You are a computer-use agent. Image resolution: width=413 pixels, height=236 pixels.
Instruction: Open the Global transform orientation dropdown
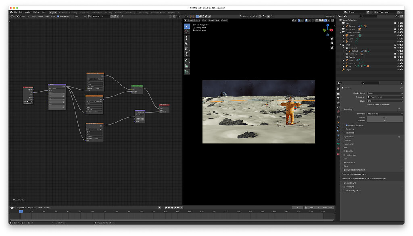point(246,16)
